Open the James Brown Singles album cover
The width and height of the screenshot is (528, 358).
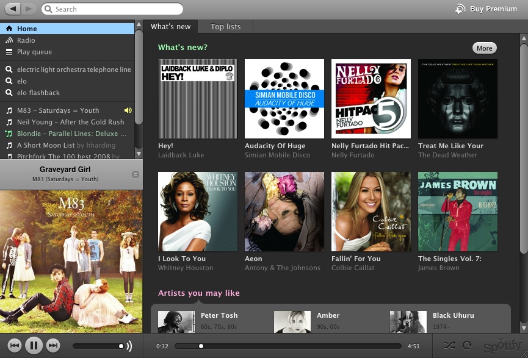tap(457, 212)
